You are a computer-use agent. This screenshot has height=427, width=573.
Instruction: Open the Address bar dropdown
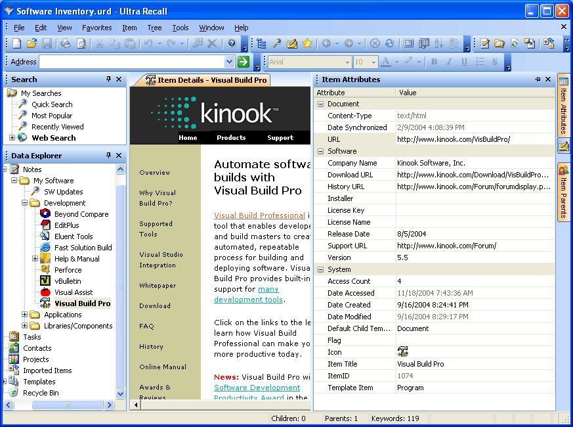point(229,62)
